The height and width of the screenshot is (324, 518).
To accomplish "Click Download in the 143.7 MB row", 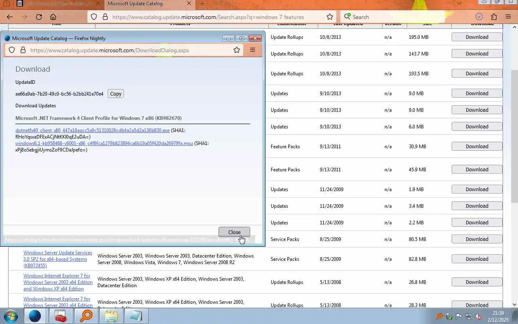I will (477, 53).
